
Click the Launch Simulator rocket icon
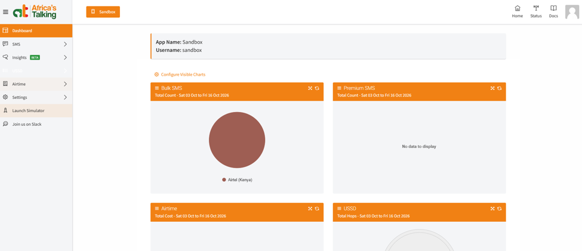coord(5,110)
